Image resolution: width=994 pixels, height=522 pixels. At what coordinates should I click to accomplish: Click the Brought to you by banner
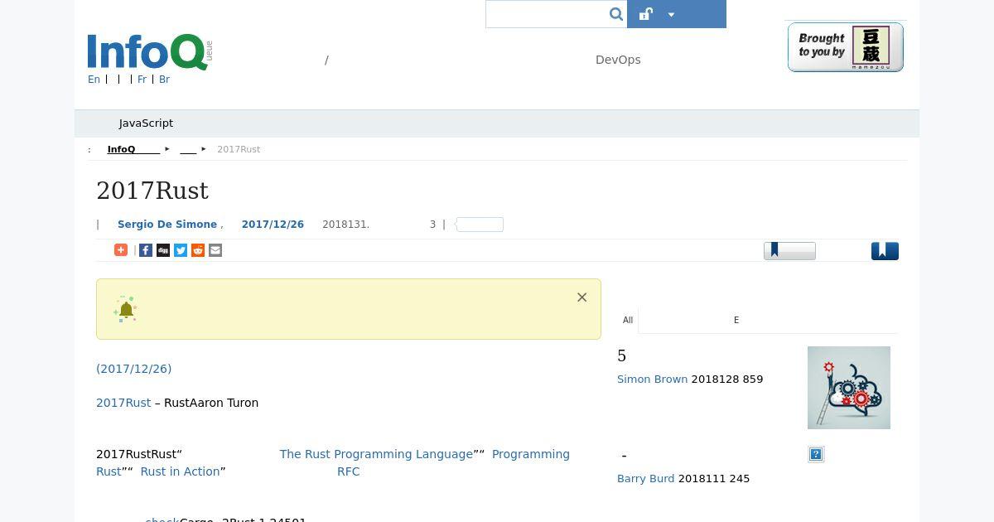pyautogui.click(x=845, y=47)
